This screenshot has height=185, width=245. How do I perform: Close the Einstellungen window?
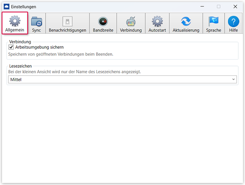point(235,6)
